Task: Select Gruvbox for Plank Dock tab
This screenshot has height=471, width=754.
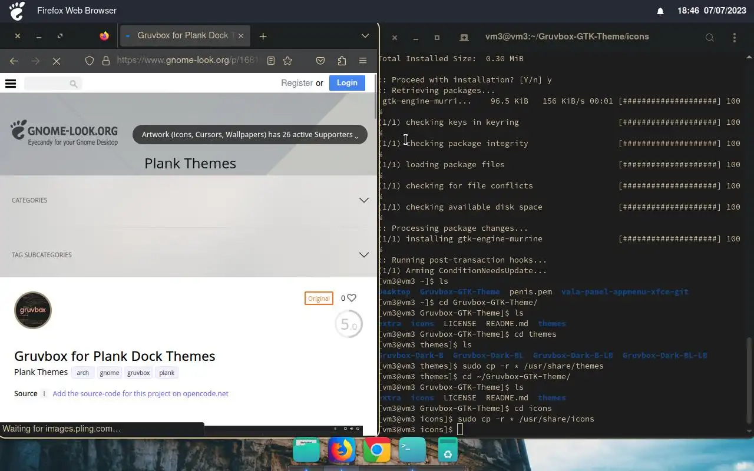Action: coord(185,36)
